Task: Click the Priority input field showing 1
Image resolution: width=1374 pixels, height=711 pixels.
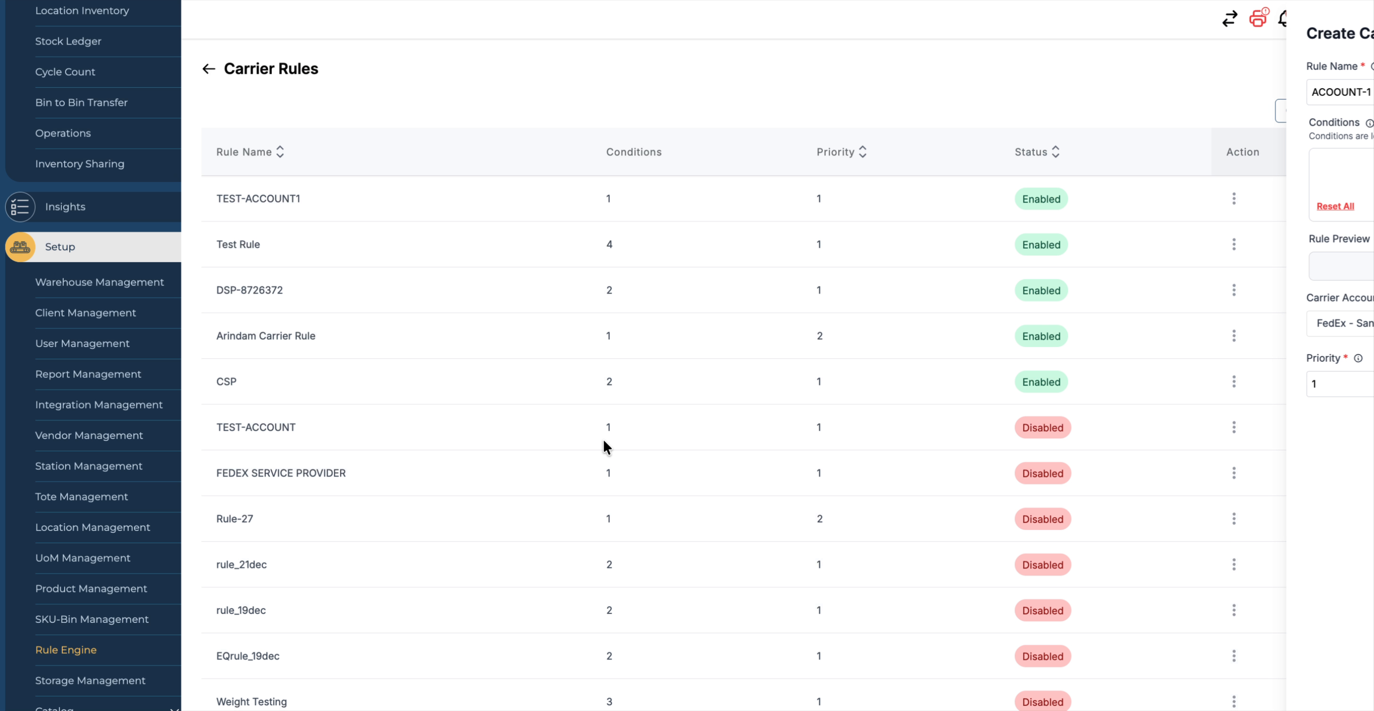Action: coord(1340,384)
